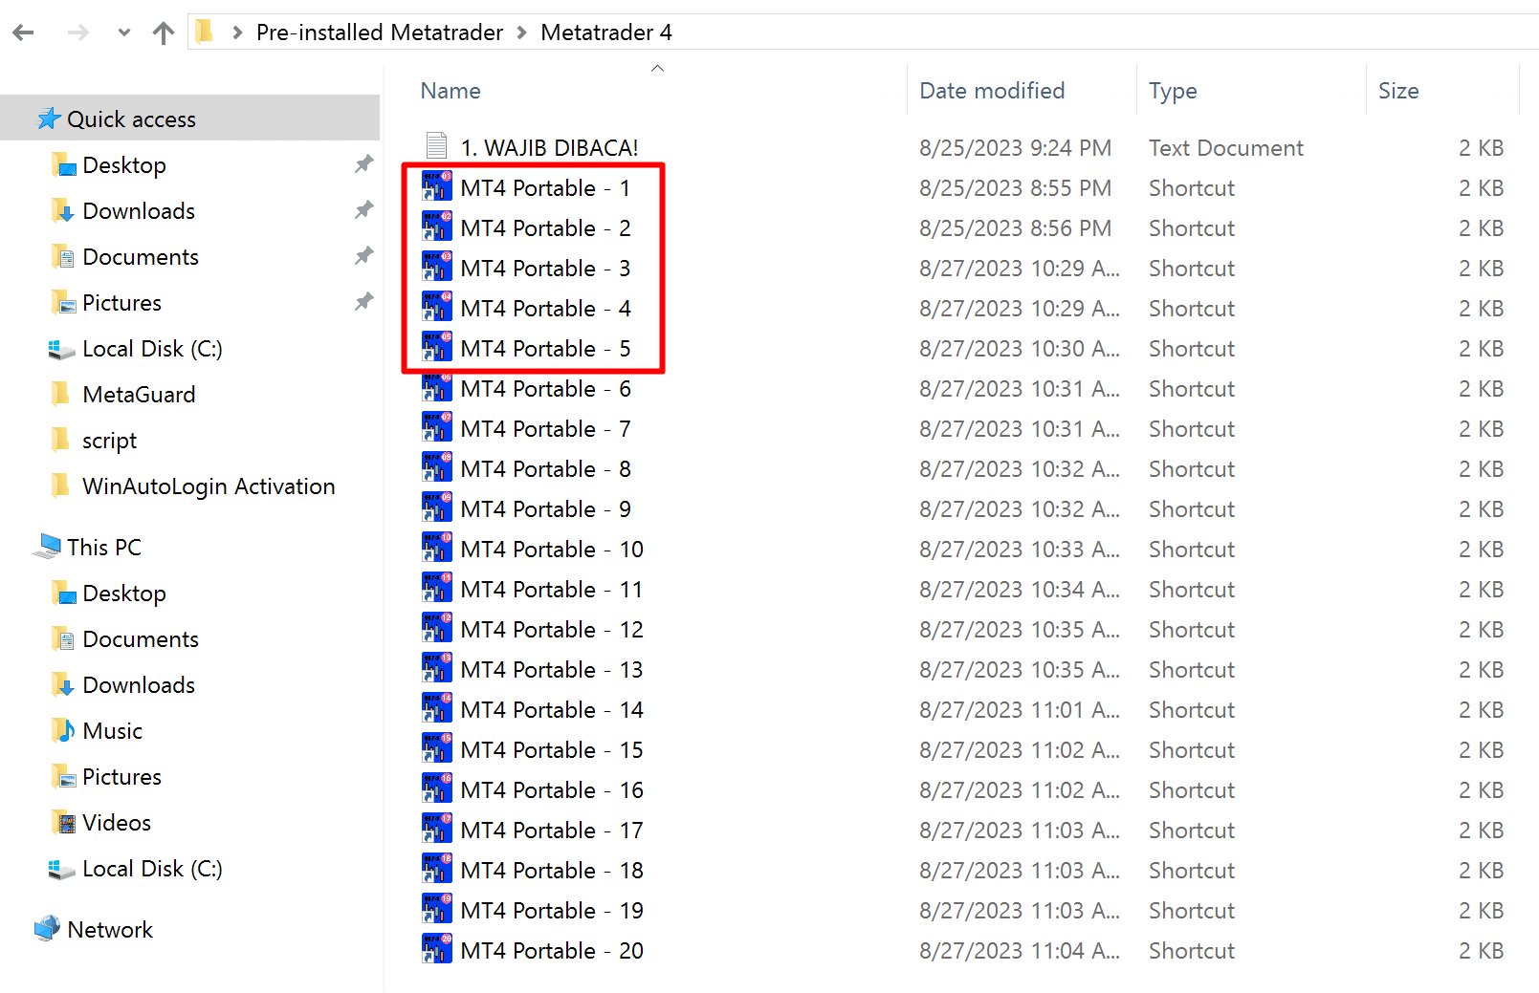The width and height of the screenshot is (1539, 993).
Task: Open Pre-installed Metatrader in breadcrumb
Action: (380, 32)
